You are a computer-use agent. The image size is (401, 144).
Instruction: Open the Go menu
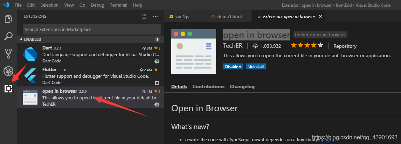[x=82, y=5]
